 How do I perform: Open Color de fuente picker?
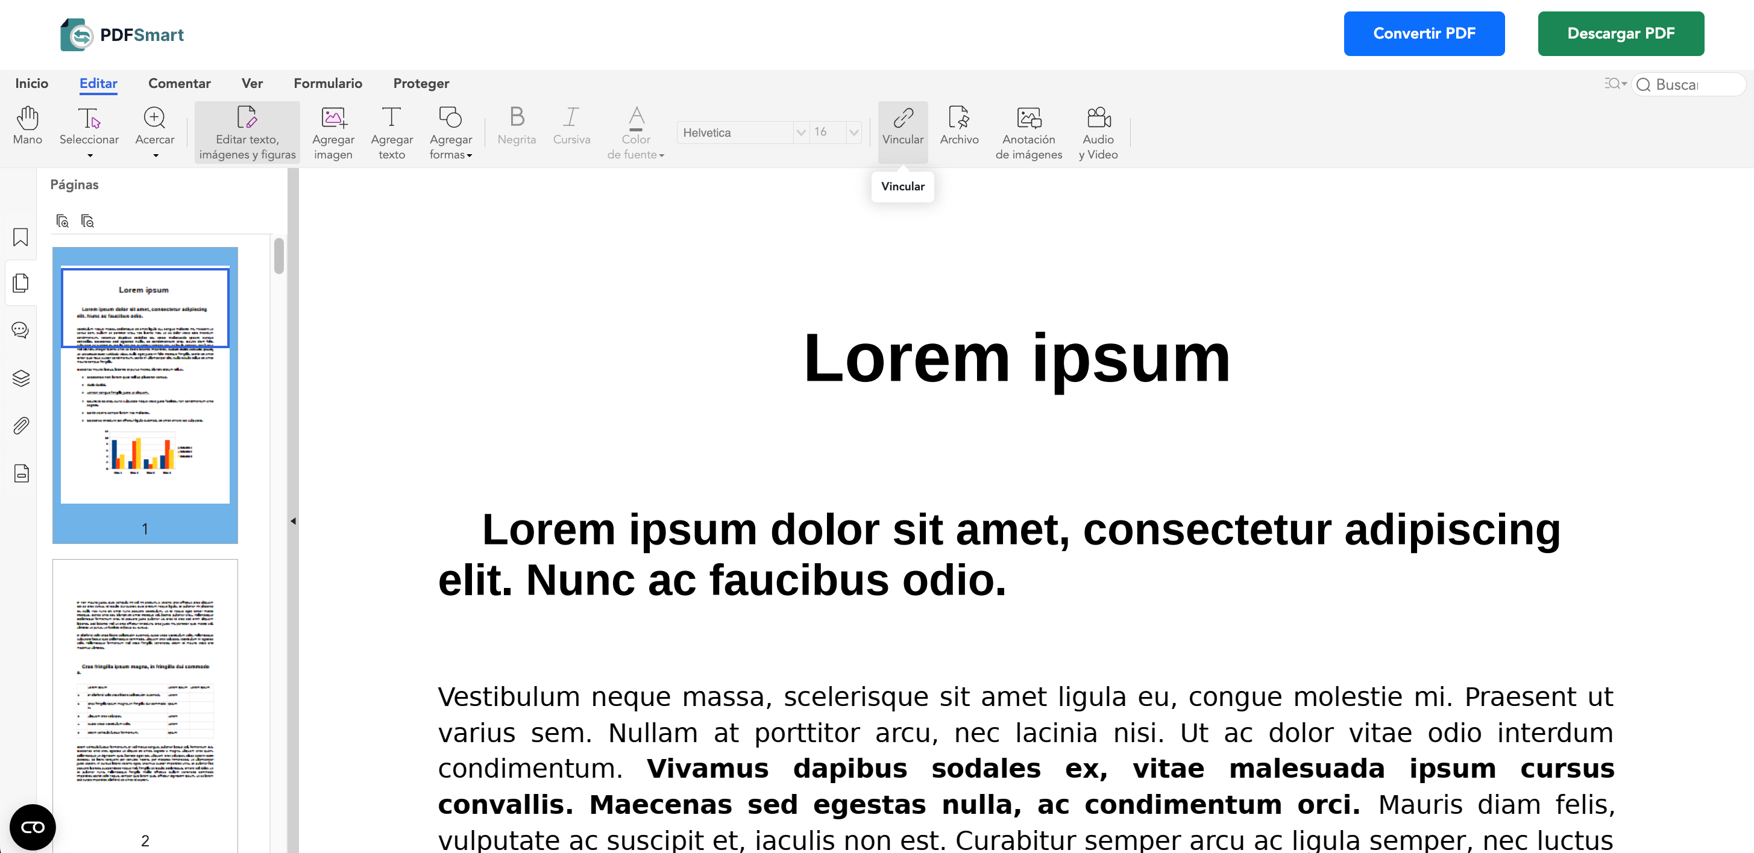click(x=635, y=133)
